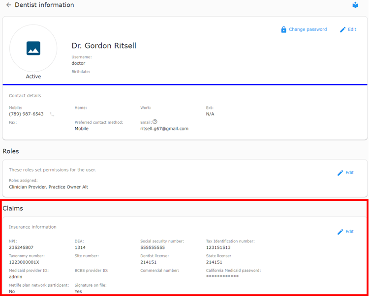Edit the assigned Roles
The height and width of the screenshot is (296, 369).
click(x=349, y=172)
